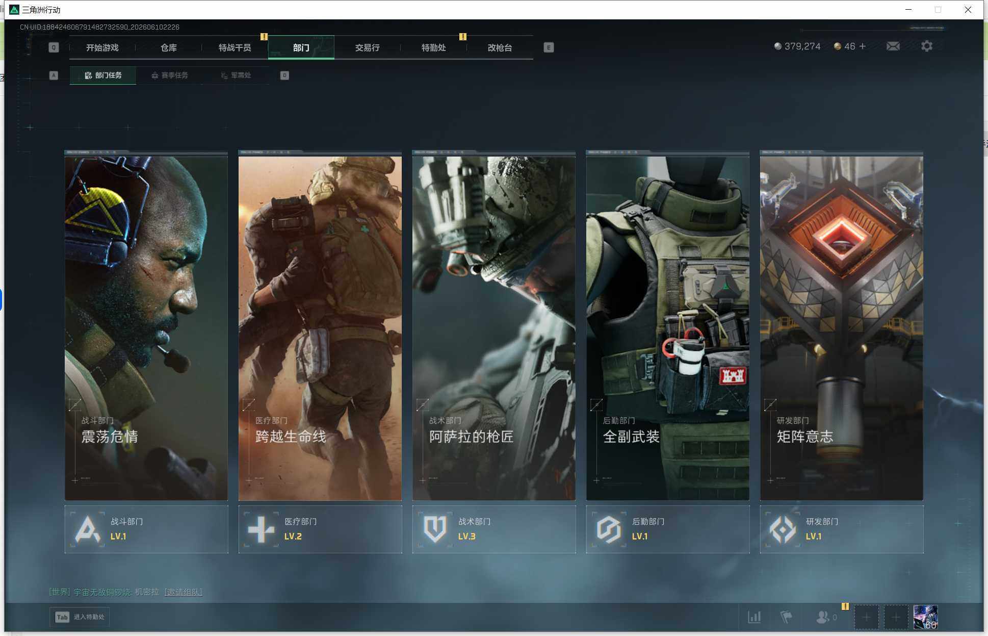Click the A key hint icon

tap(54, 75)
